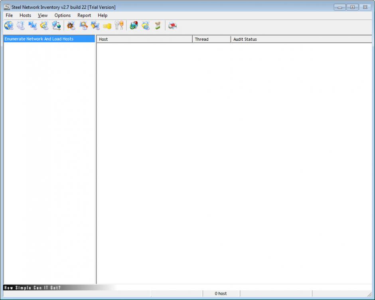Click the Audit Status column header
375x300 pixels.
coord(301,39)
